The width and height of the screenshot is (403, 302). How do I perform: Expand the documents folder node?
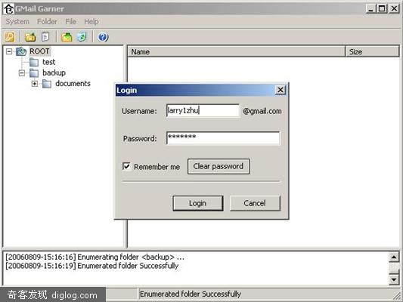[35, 84]
